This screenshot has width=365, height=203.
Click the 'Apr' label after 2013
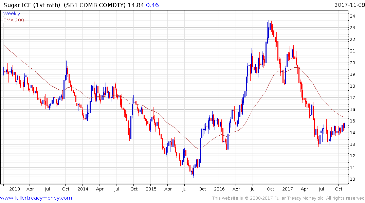(30, 189)
